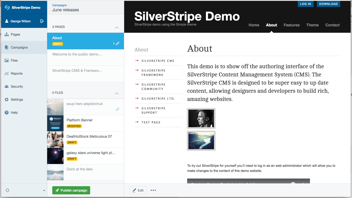Open the Help section in sidebar
352x198 pixels.
coord(14,113)
